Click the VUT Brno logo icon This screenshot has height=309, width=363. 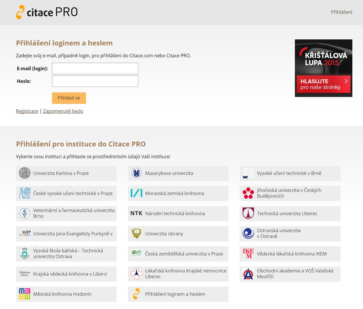pyautogui.click(x=248, y=173)
